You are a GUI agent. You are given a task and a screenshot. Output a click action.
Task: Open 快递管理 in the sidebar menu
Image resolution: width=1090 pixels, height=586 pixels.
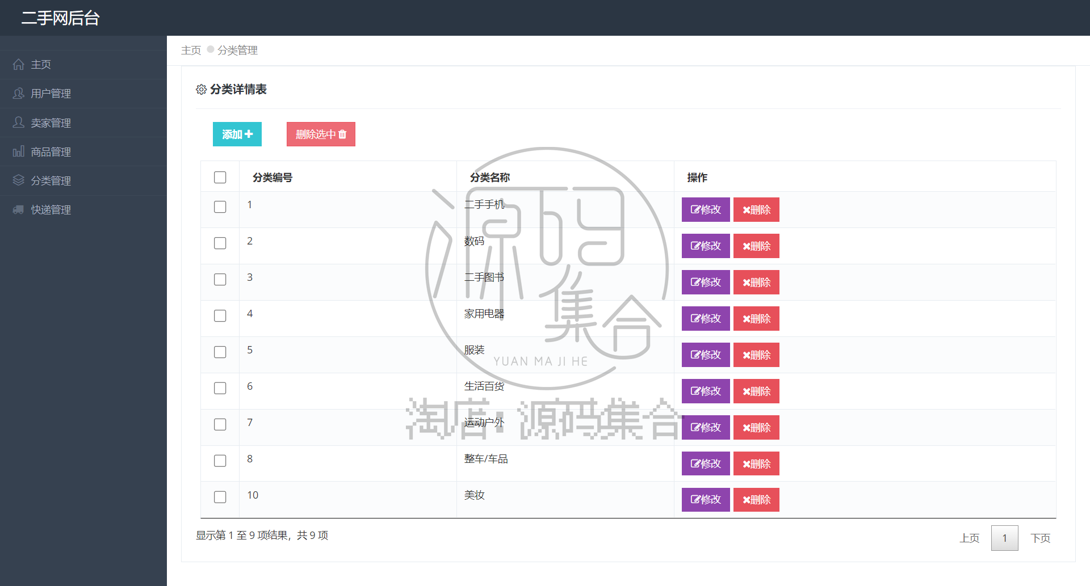(x=83, y=210)
